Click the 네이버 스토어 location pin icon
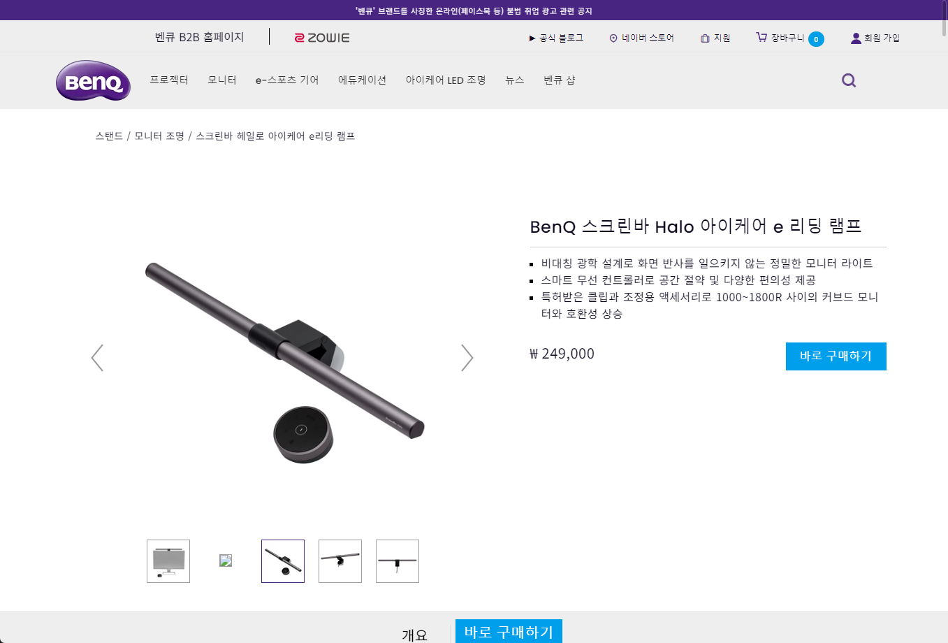This screenshot has width=948, height=643. click(613, 38)
